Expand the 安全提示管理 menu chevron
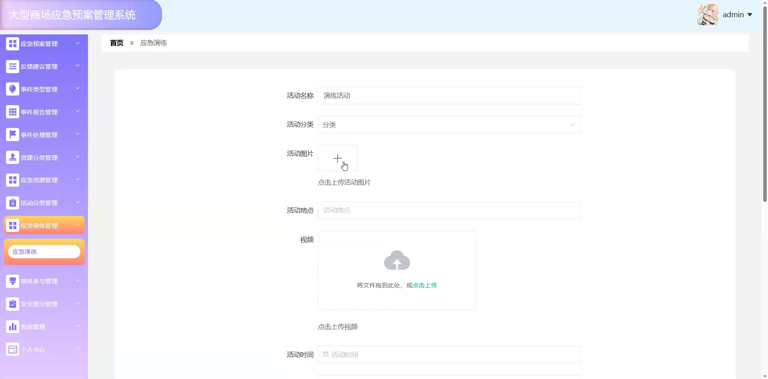Screen dimensions: 768x379 point(78,304)
